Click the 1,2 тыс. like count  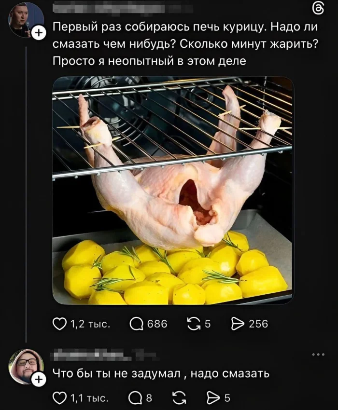coord(90,324)
